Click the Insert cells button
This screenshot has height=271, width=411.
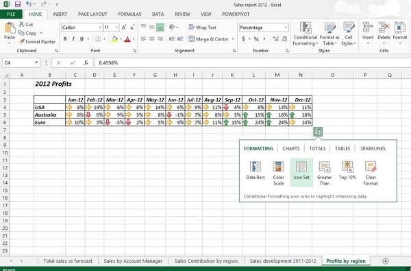pyautogui.click(x=368, y=34)
